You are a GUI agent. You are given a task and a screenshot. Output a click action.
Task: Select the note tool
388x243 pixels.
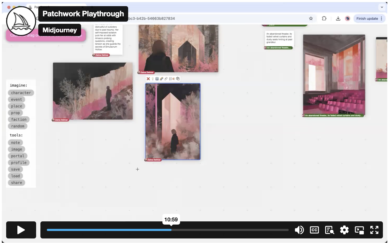(x=16, y=143)
